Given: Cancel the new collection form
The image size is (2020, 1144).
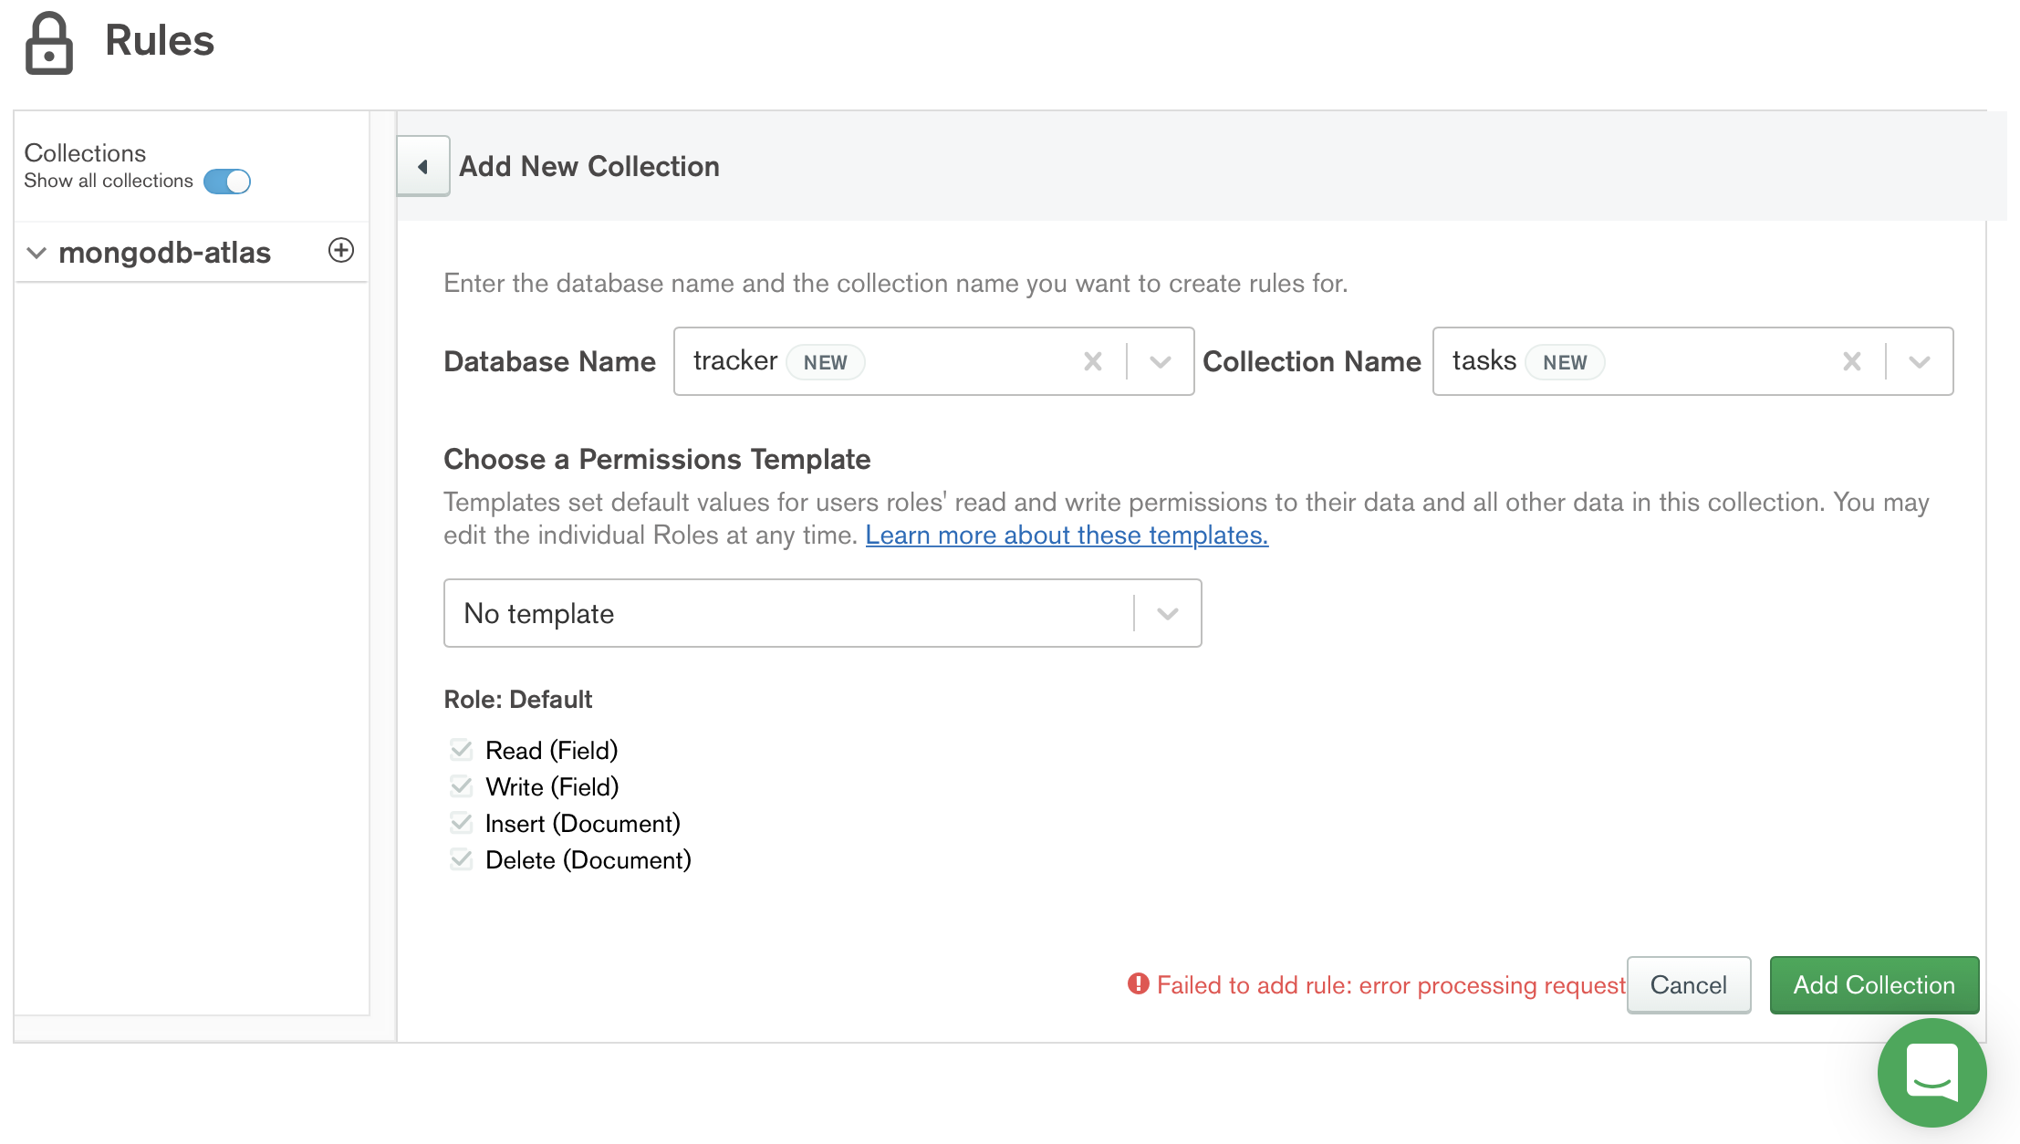Looking at the screenshot, I should [x=1688, y=985].
